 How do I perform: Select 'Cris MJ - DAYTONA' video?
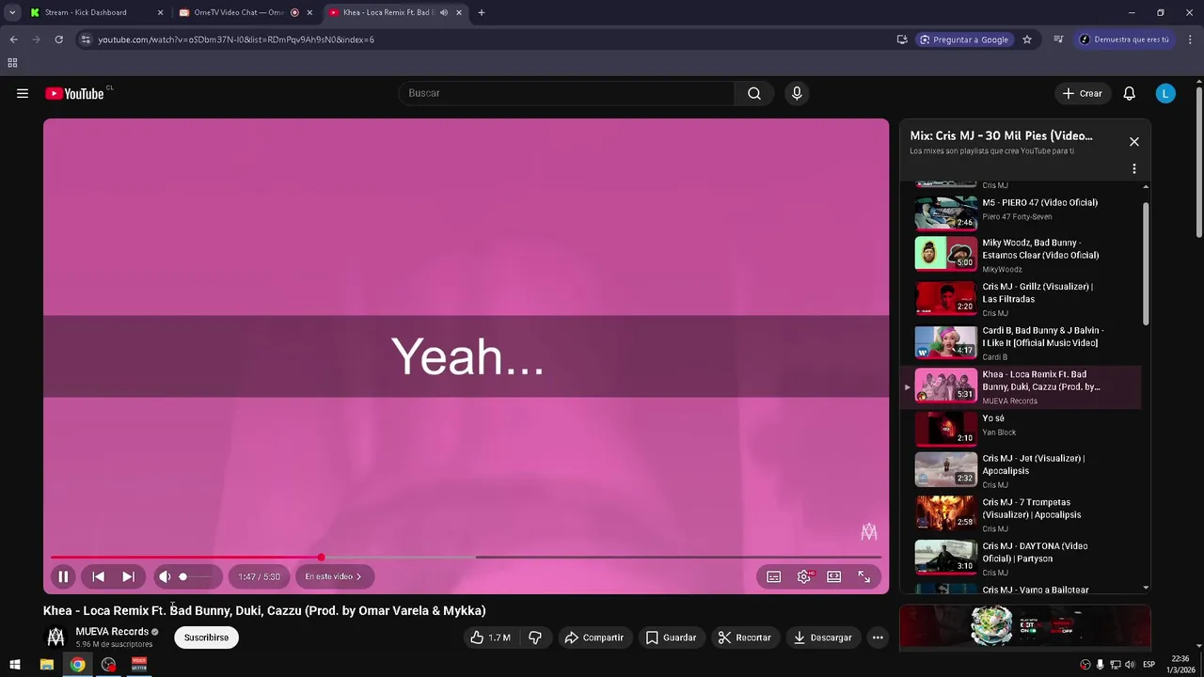(x=1021, y=559)
